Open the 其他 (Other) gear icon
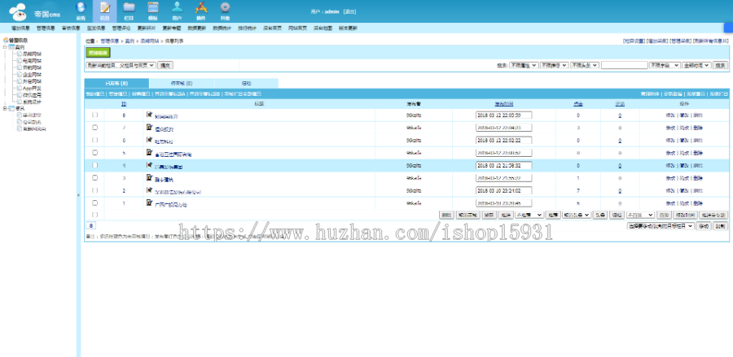This screenshot has height=357, width=733. pyautogui.click(x=226, y=9)
